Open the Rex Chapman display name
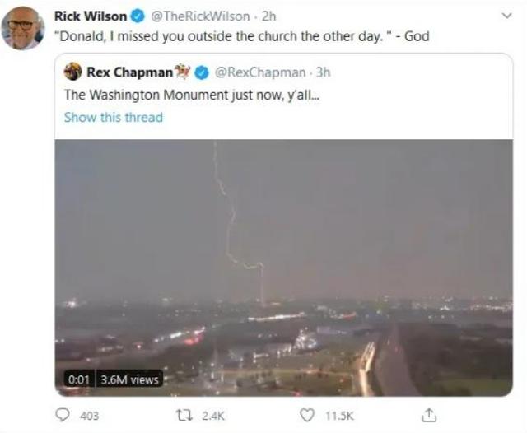Screen dimensions: 527x433 130,72
